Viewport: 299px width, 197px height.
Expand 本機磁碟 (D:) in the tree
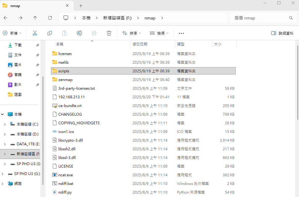[x=5, y=134]
